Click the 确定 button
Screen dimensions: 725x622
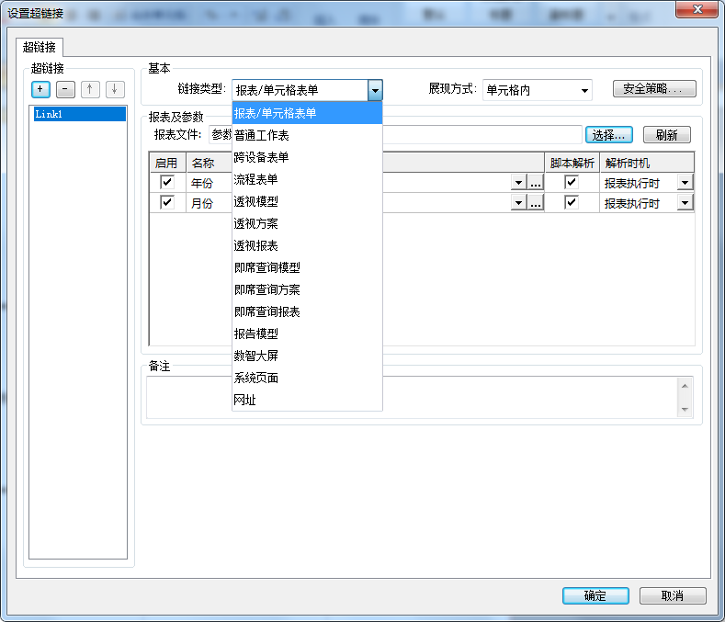pos(595,595)
